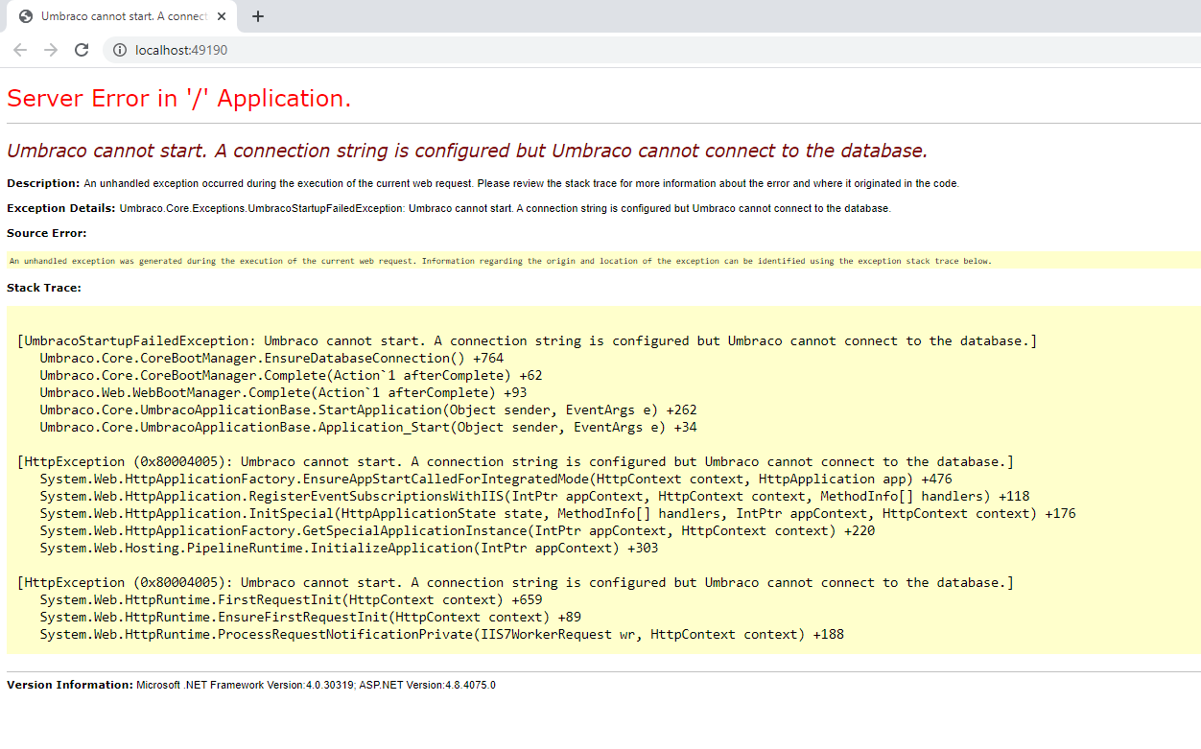
Task: Click the 'Stack Trace:' label
Action: pos(44,288)
